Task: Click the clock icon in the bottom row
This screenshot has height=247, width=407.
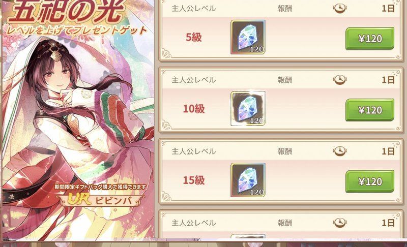Action: click(340, 223)
